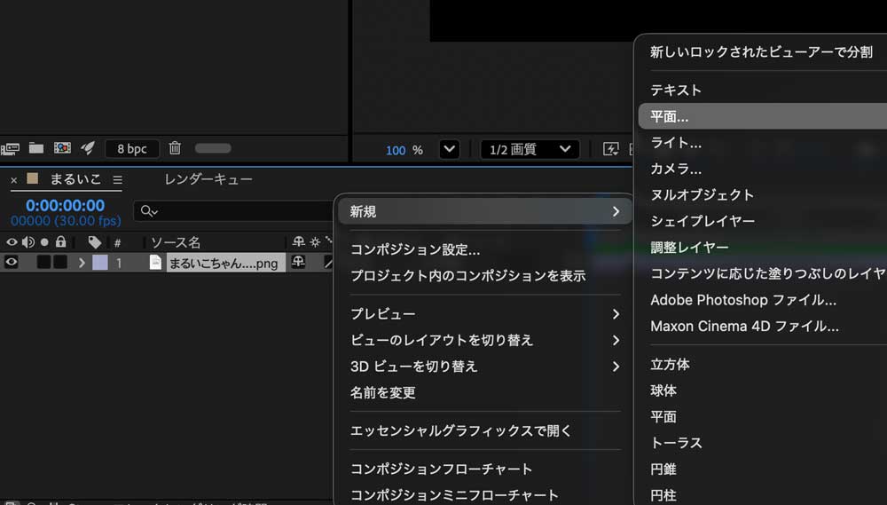Create a トーラス 3D primitive

pos(676,443)
